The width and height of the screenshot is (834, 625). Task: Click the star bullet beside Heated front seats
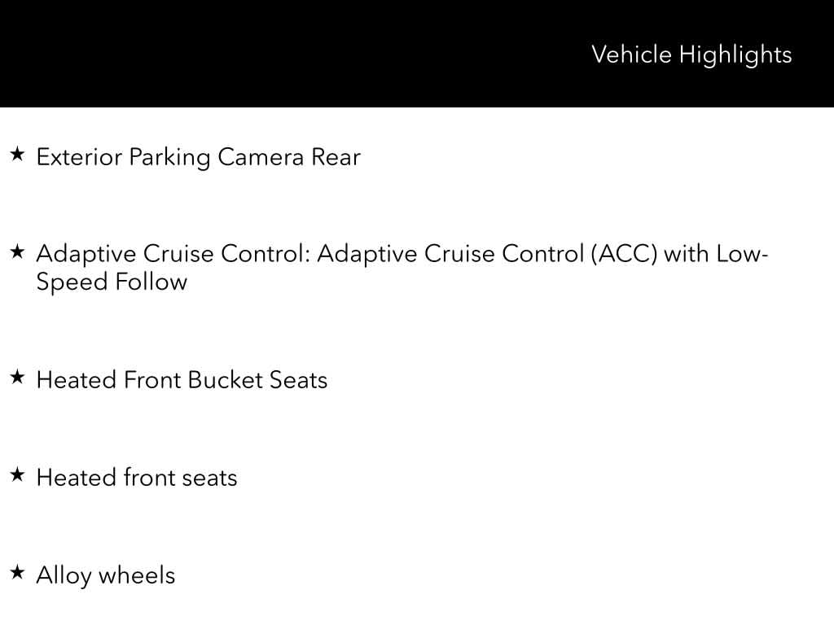coord(17,475)
